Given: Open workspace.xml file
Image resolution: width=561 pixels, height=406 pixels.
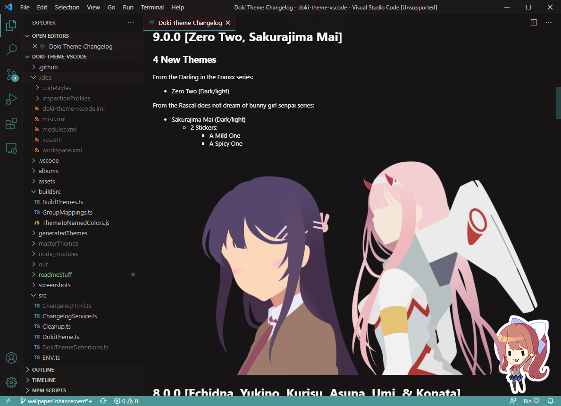Looking at the screenshot, I should pyautogui.click(x=83, y=150).
